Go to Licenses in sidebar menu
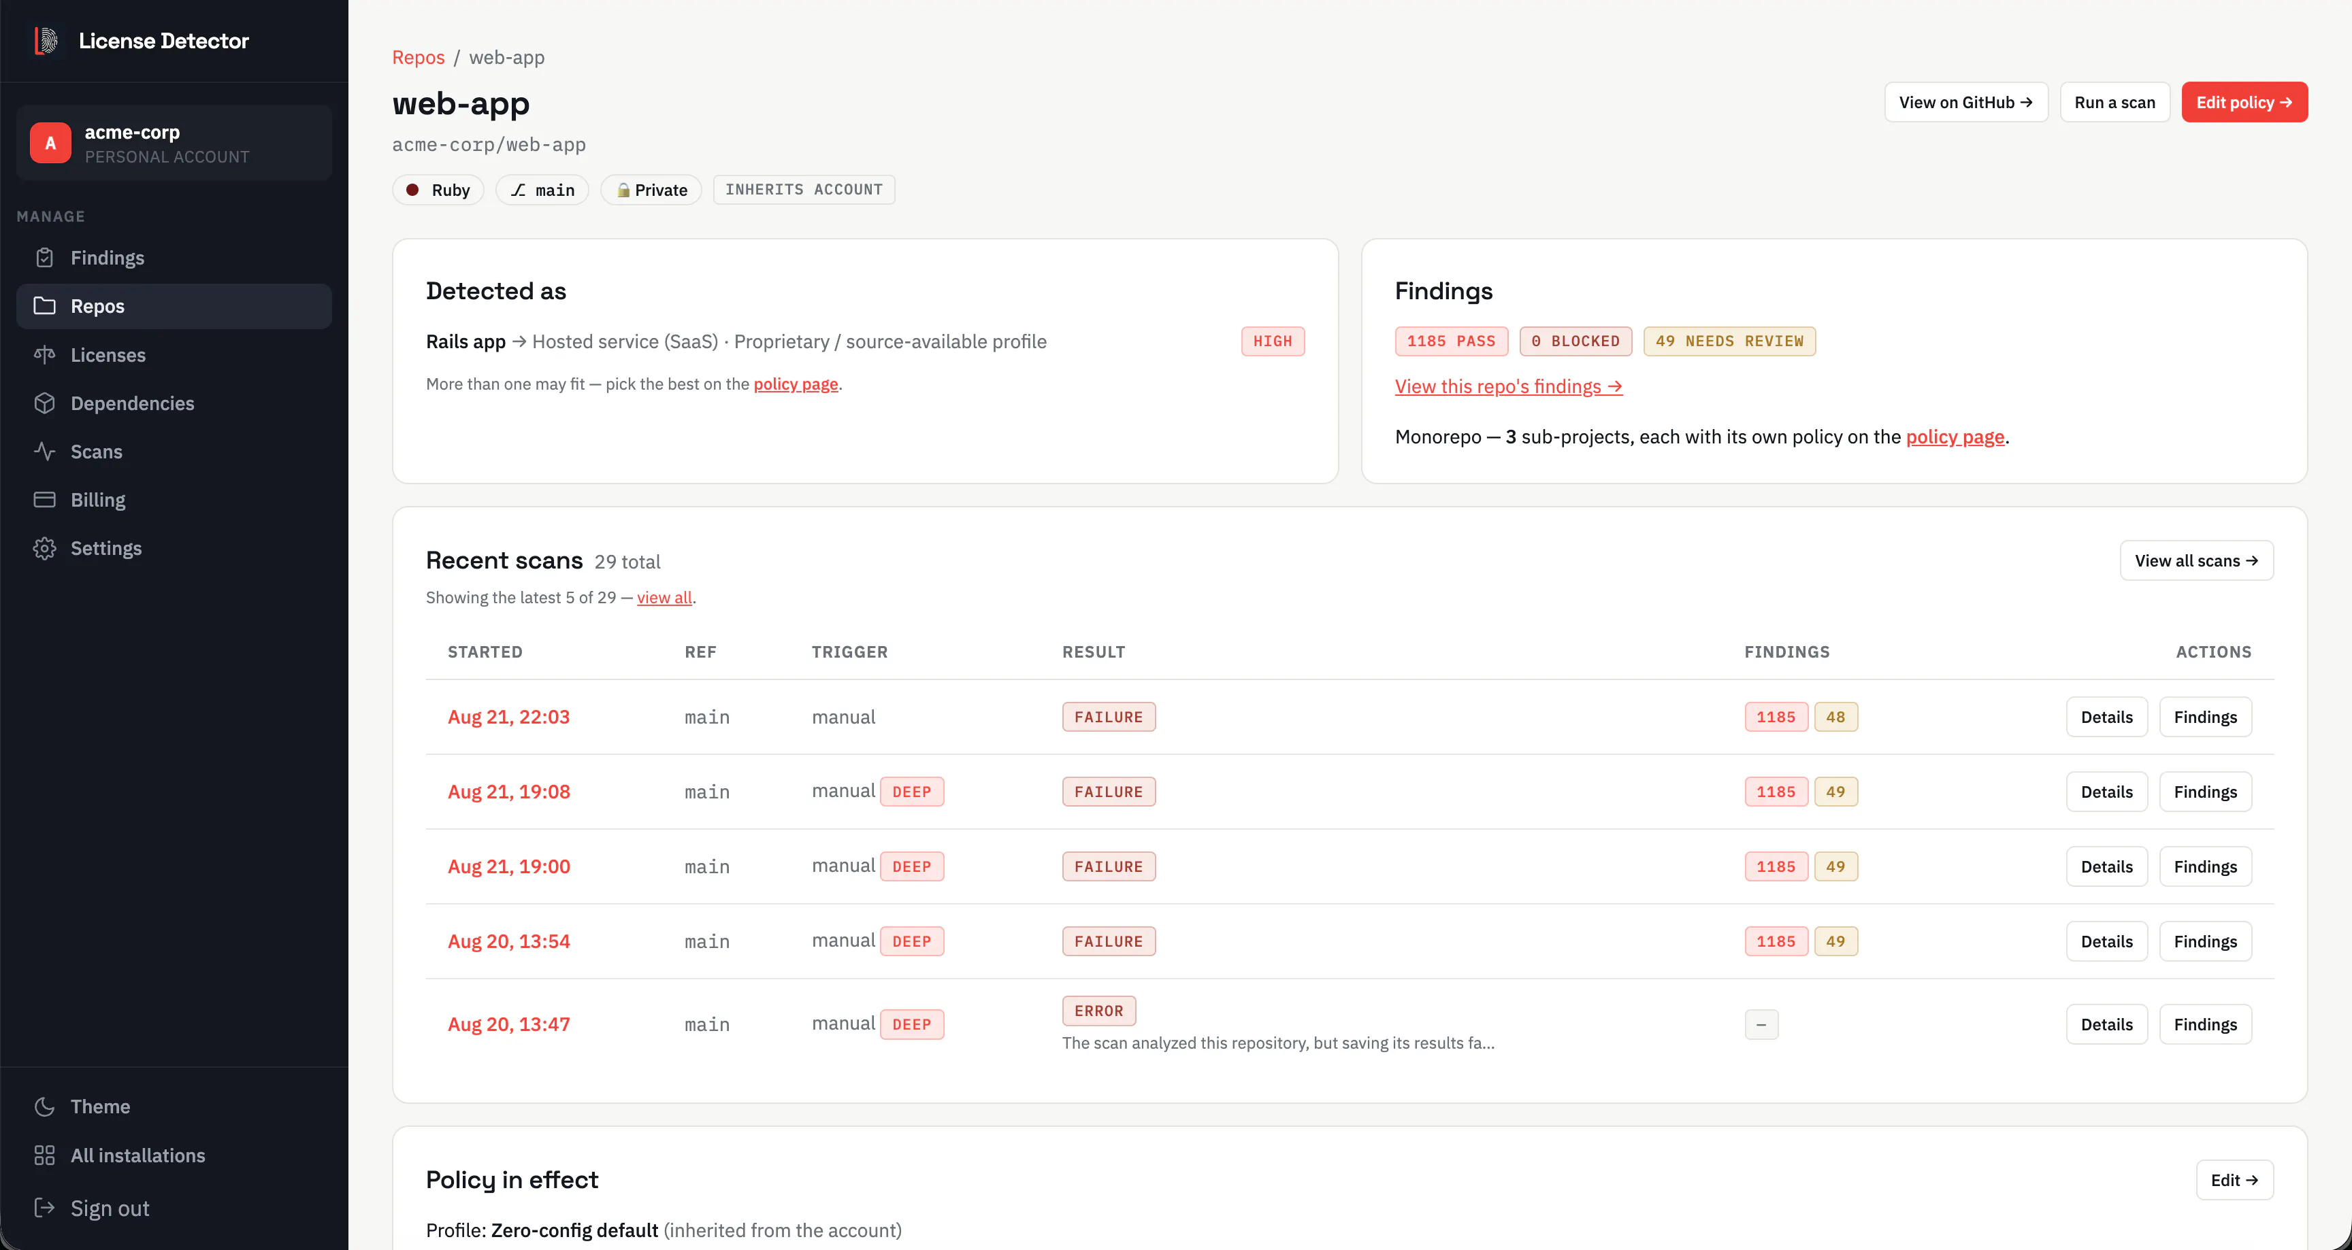Screen dimensions: 2352x1250 coord(174,354)
